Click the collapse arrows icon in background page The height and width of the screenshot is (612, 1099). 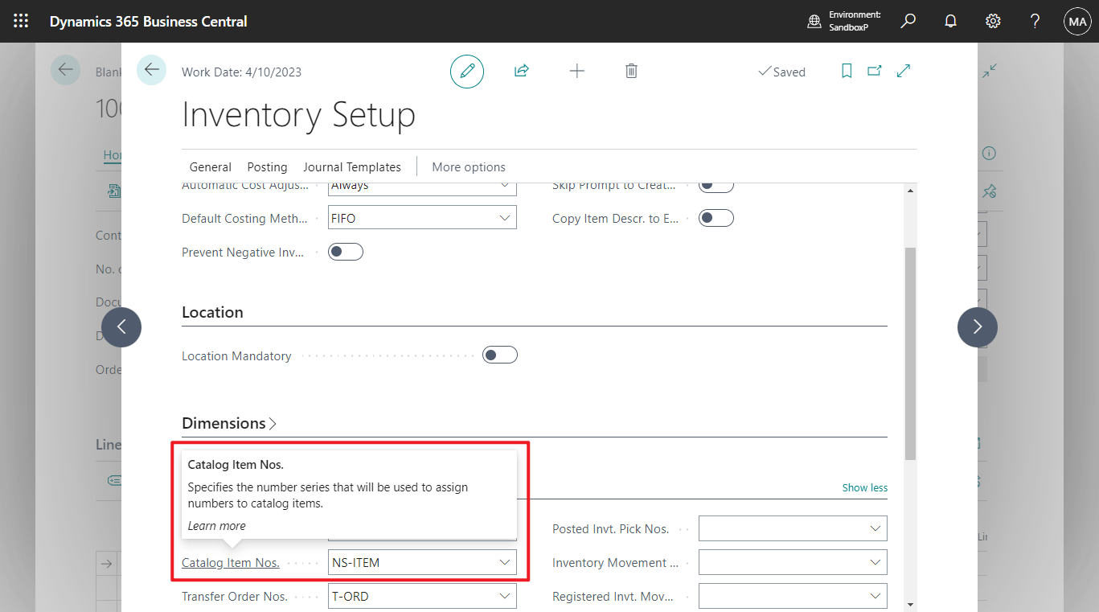pos(990,70)
